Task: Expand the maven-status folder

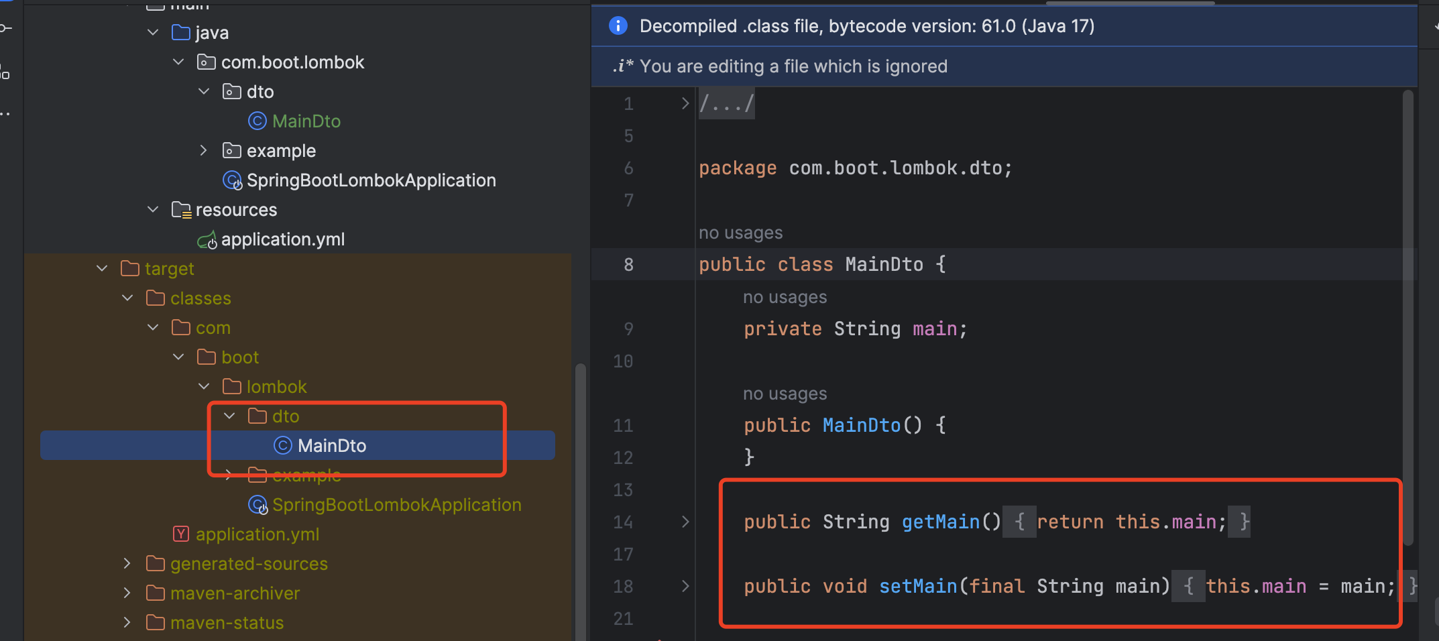Action: coord(127,622)
